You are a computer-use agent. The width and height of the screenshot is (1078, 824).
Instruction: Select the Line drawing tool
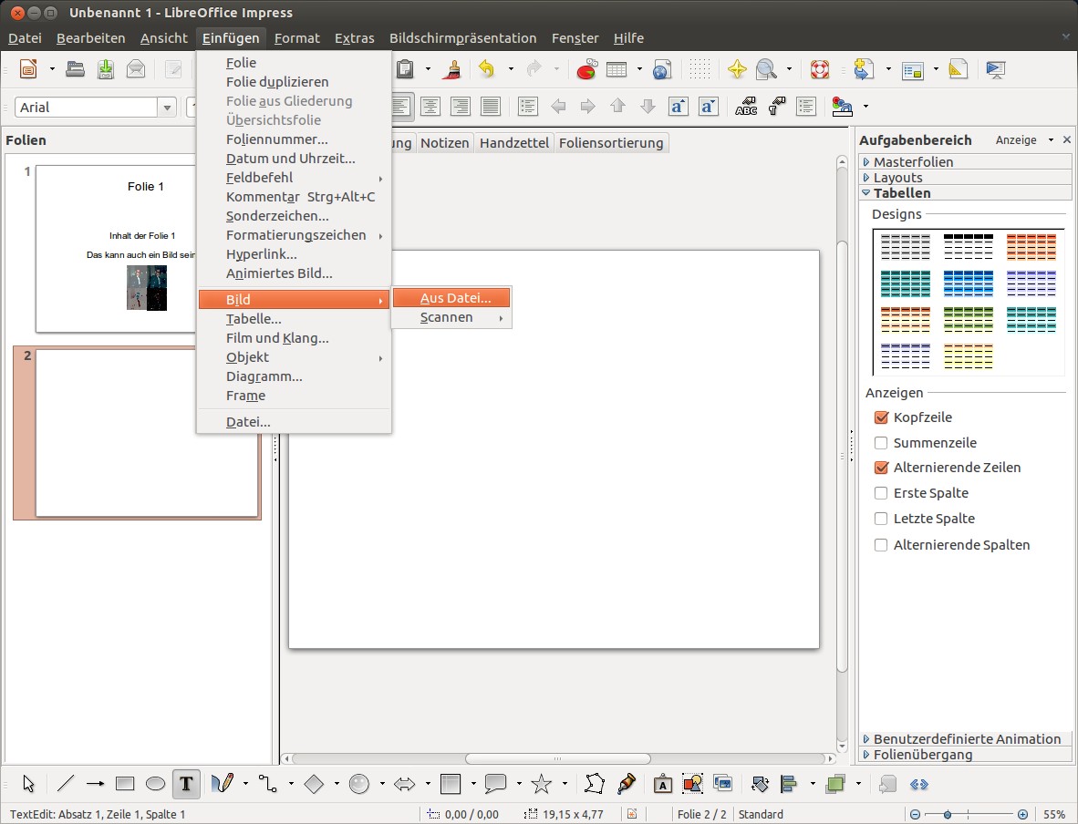tap(66, 783)
